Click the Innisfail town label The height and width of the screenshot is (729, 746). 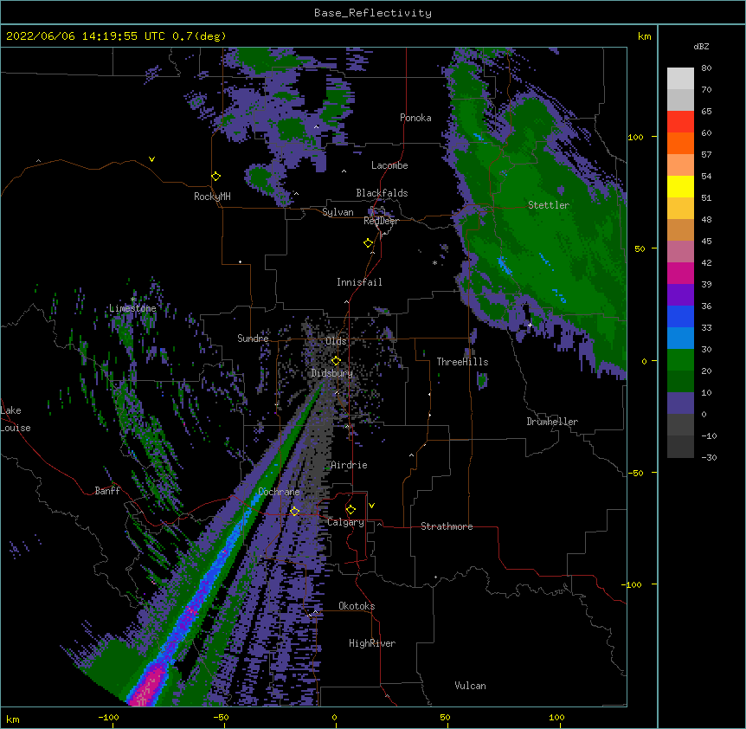359,282
